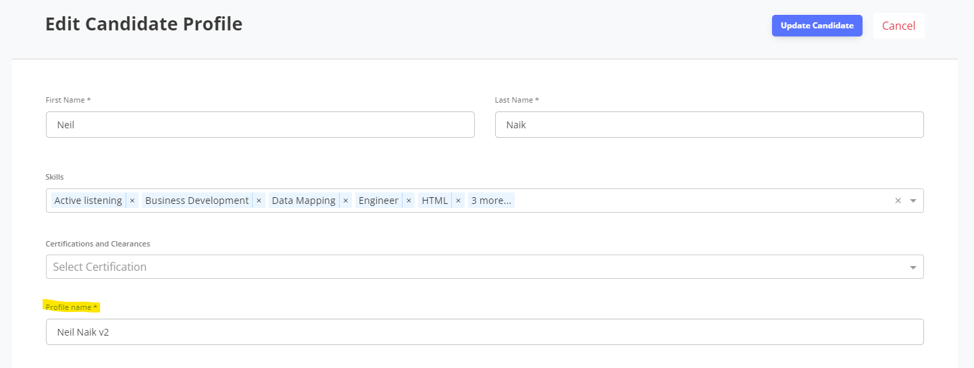This screenshot has height=368, width=974.
Task: Show the 3 more skills tag
Action: pos(491,201)
